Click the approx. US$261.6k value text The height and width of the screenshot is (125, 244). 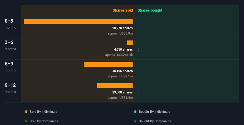click(x=119, y=55)
